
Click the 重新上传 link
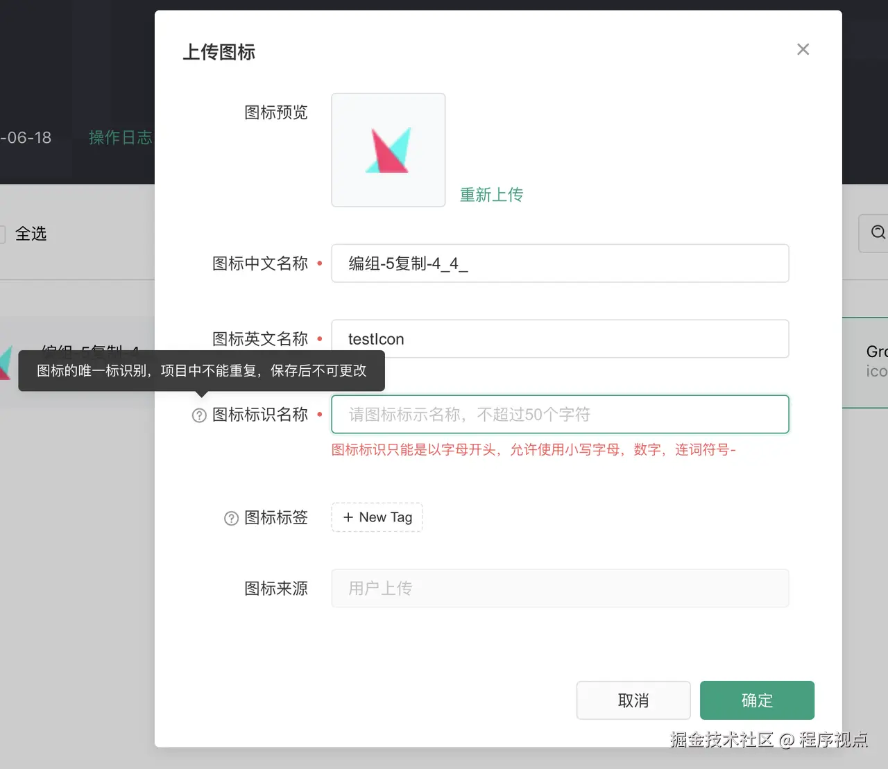(x=491, y=195)
